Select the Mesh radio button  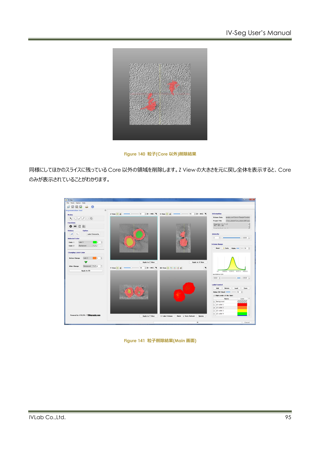tap(175, 316)
